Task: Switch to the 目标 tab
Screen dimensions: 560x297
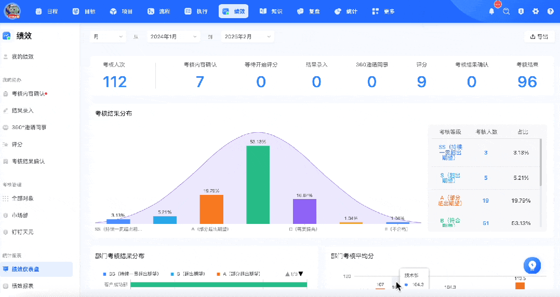Action: tap(84, 11)
